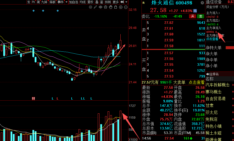Viewport: 234px width, 141px height.
Task: Click the red 财 financial marker
Action: point(34,98)
